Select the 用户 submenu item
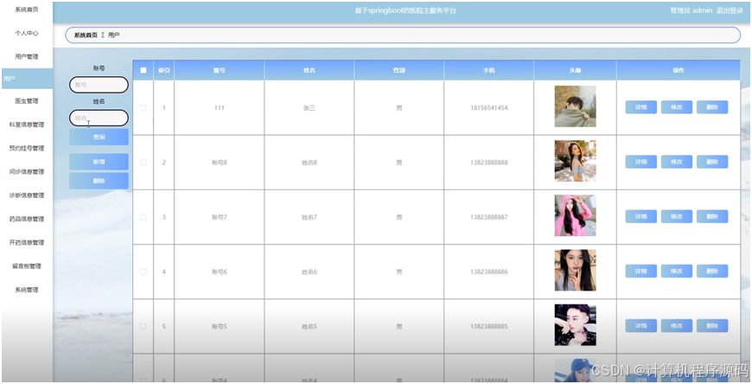The width and height of the screenshot is (752, 384). click(27, 78)
